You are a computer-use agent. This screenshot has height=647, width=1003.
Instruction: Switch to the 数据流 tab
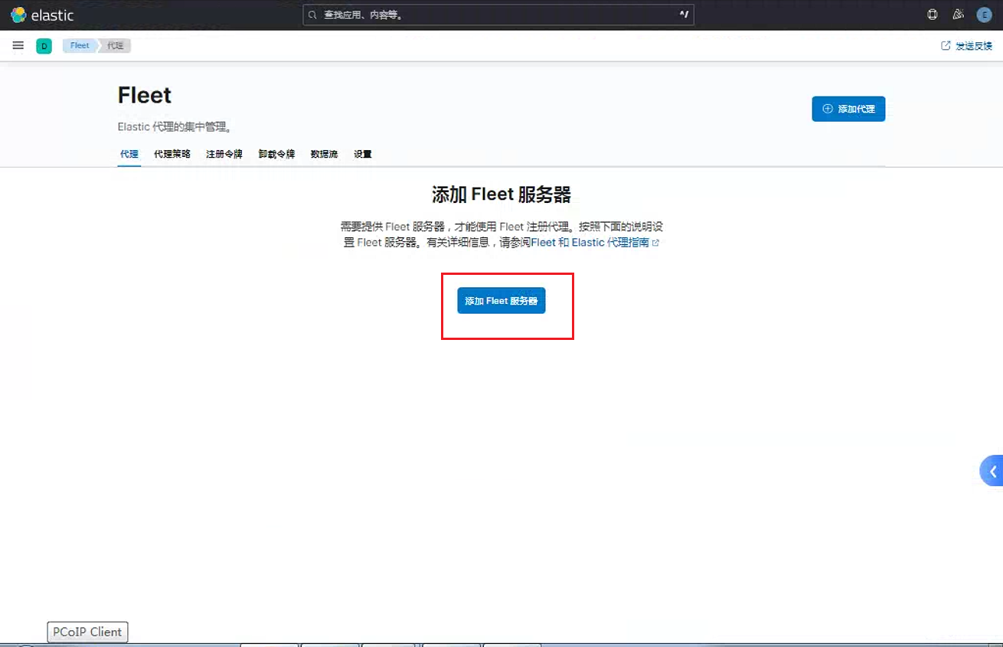click(x=324, y=154)
